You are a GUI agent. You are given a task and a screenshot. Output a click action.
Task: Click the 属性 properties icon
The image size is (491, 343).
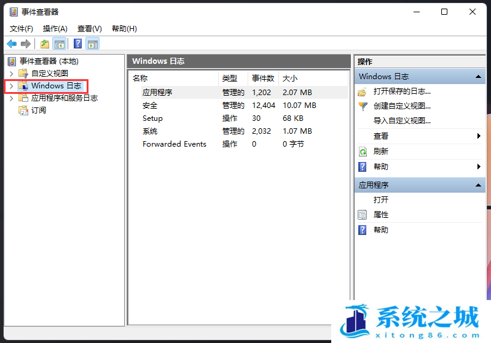click(363, 215)
